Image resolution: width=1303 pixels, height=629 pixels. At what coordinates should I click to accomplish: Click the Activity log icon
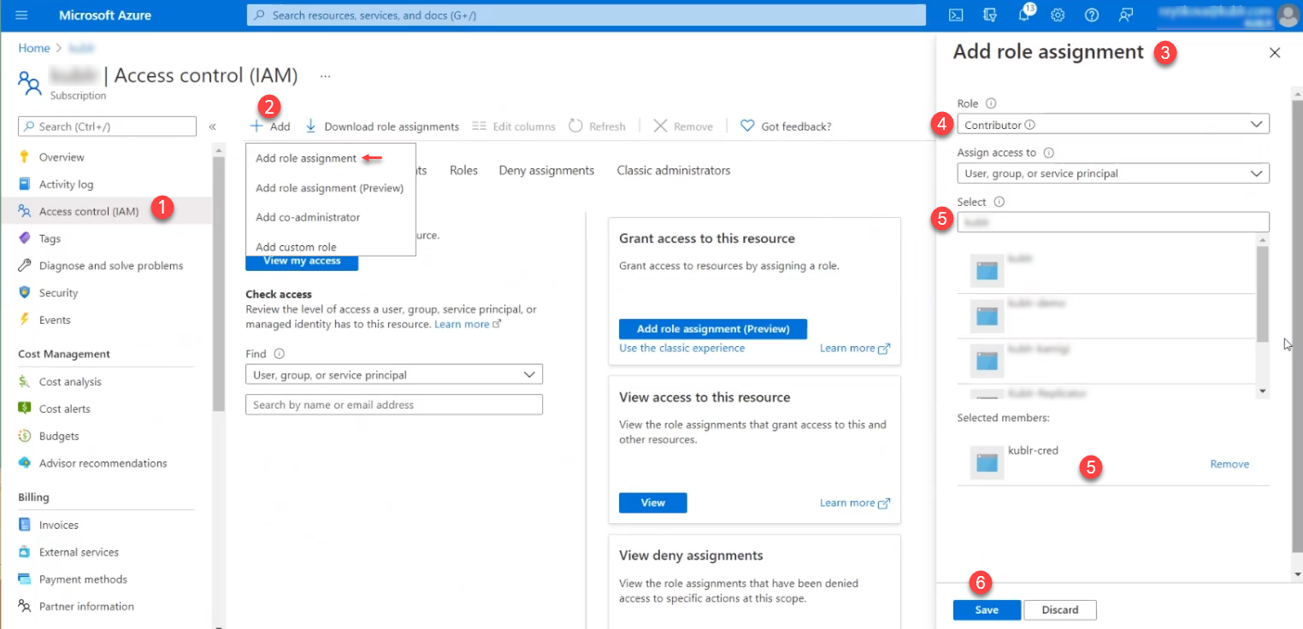click(x=24, y=185)
